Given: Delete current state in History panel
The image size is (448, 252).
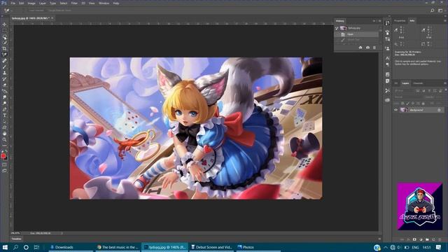Looking at the screenshot, I should [x=374, y=48].
